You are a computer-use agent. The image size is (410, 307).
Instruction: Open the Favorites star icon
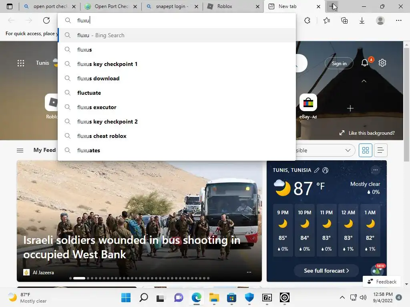coord(327,20)
